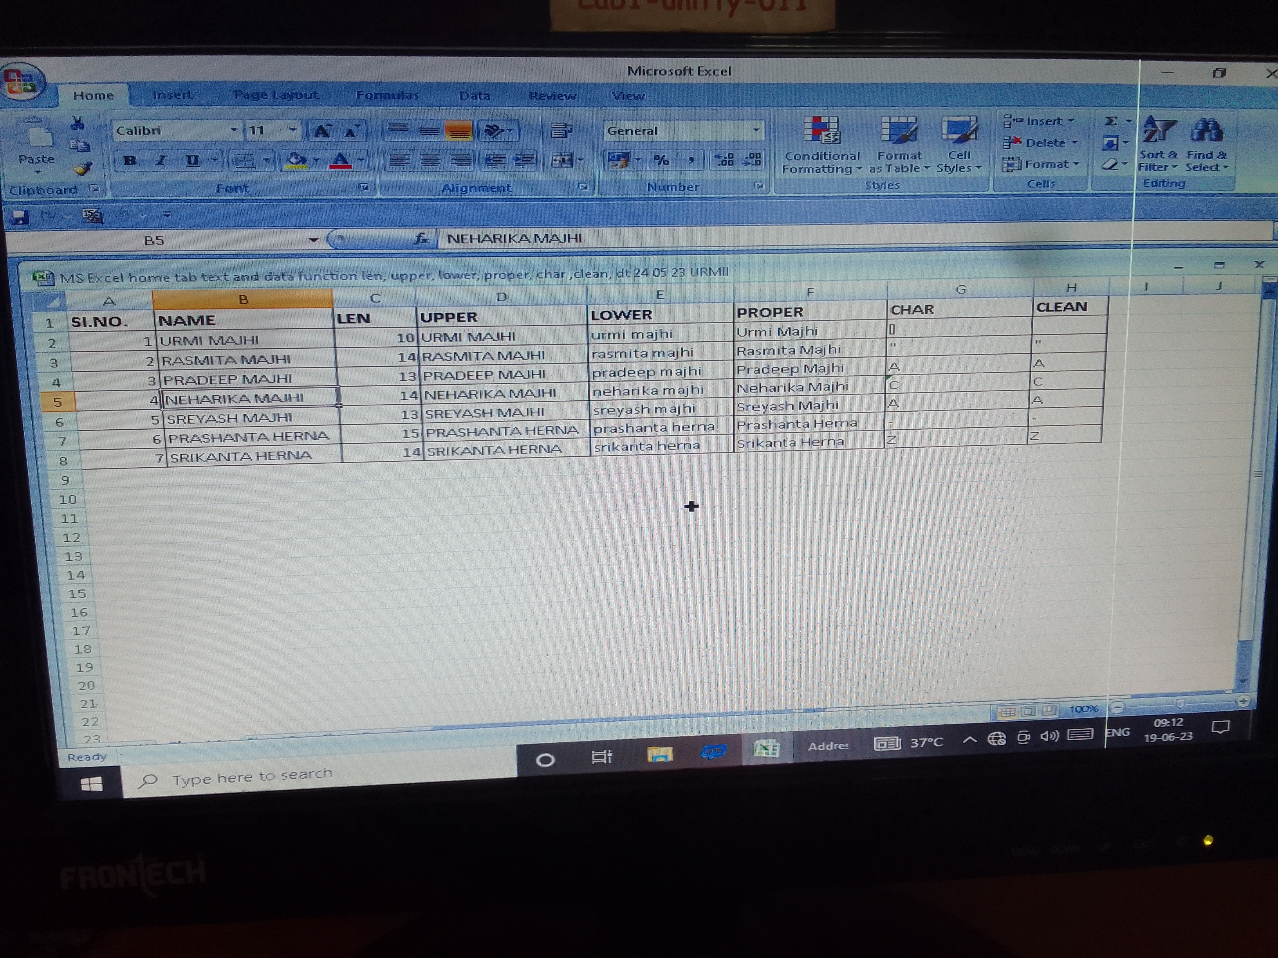Click the Cut scissors icon

click(x=78, y=123)
